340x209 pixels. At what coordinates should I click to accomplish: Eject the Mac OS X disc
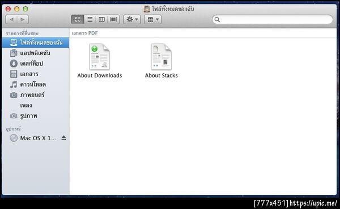click(63, 138)
